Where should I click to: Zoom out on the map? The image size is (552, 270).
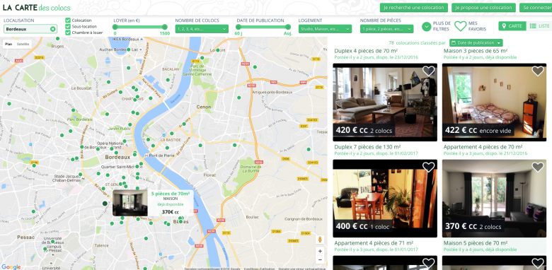pyautogui.click(x=320, y=260)
